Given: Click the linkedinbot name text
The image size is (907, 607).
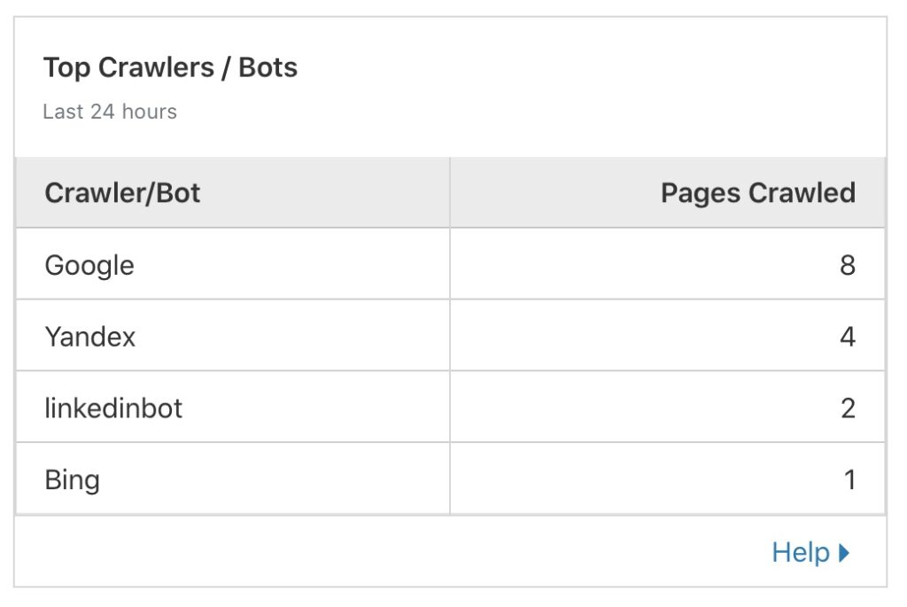Looking at the screenshot, I should click(x=113, y=408).
